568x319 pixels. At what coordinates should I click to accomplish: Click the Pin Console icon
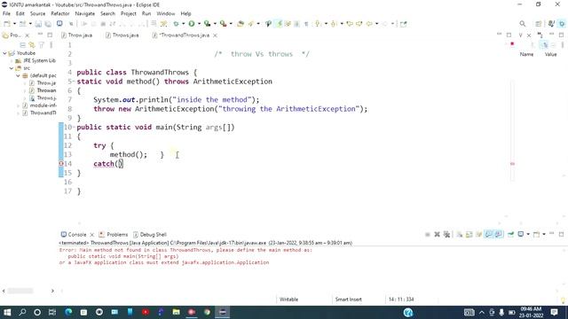511,234
